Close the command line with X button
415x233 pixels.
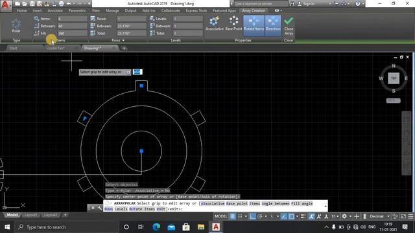[x=93, y=208]
